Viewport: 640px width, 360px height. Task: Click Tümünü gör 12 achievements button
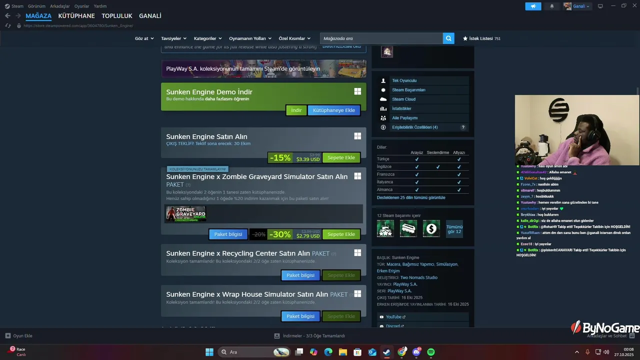pos(454,228)
